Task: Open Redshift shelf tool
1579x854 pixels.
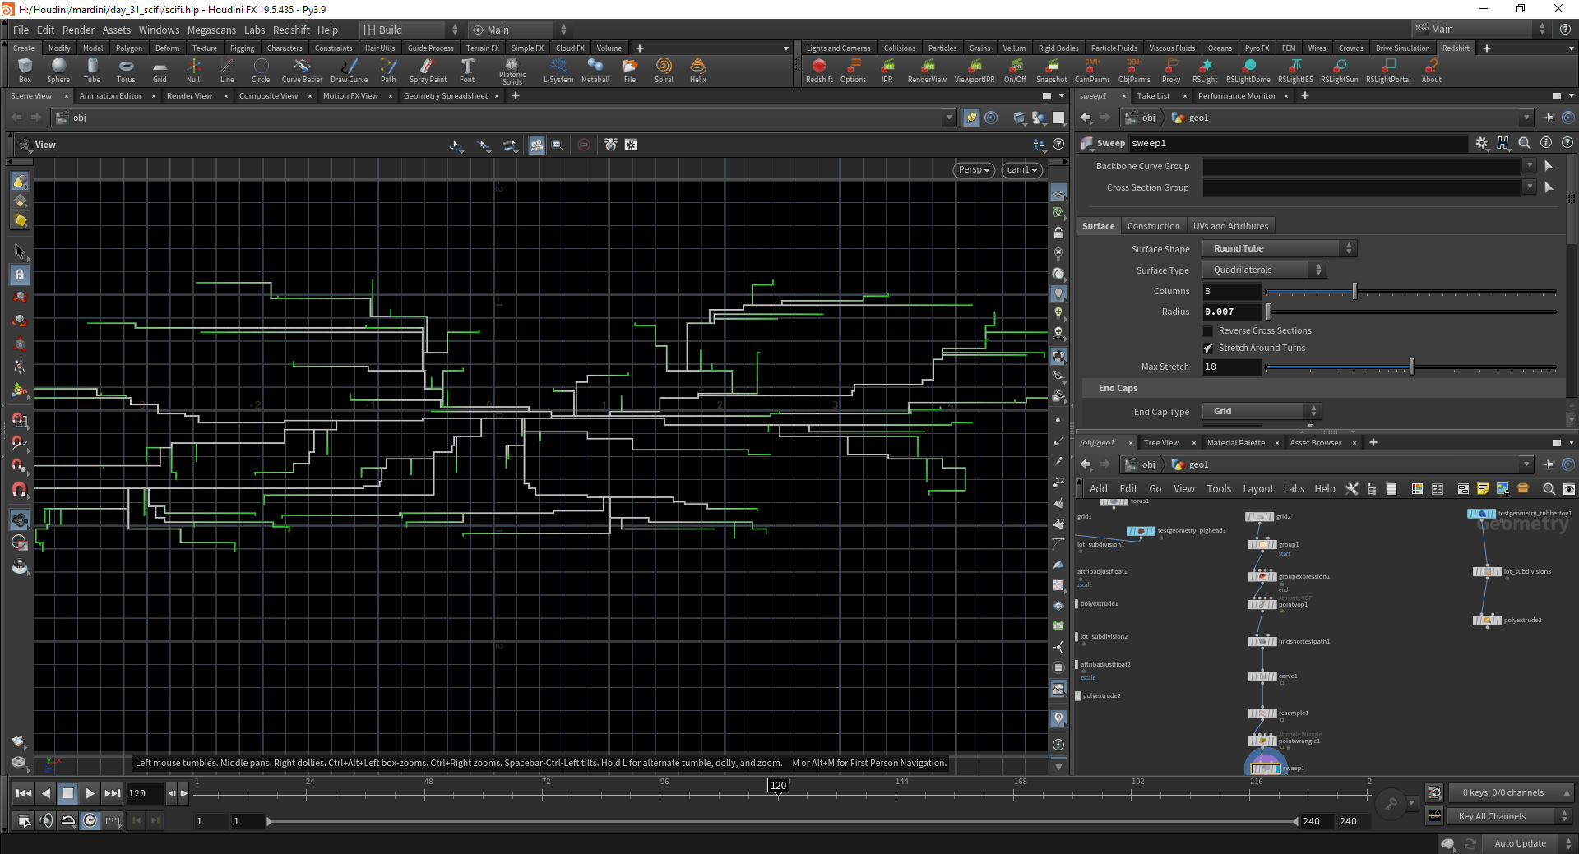Action: tap(819, 70)
